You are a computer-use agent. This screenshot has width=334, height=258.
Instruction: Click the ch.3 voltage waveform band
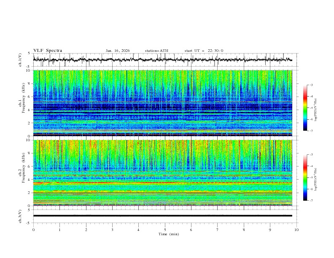[162, 216]
